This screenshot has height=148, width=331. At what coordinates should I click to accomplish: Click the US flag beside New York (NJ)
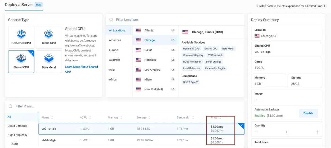pos(138,89)
